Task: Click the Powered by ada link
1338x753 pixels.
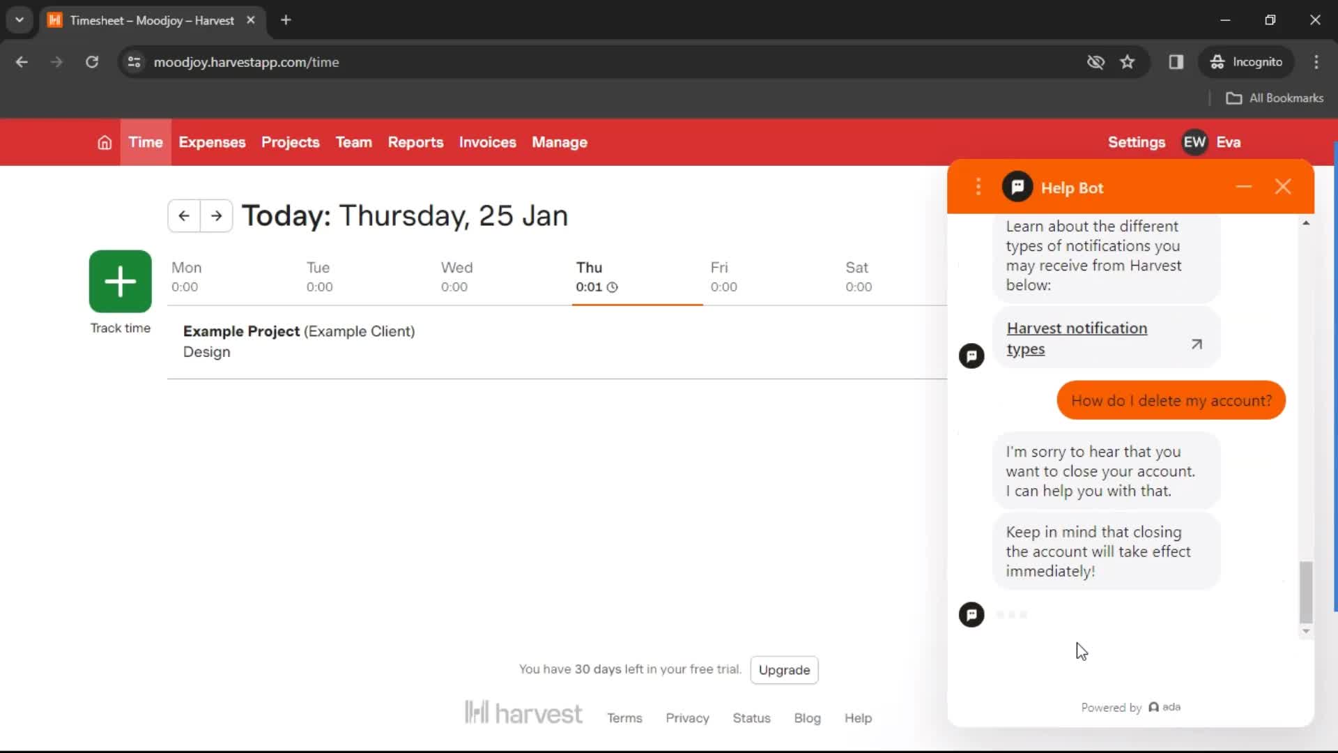Action: click(x=1130, y=707)
